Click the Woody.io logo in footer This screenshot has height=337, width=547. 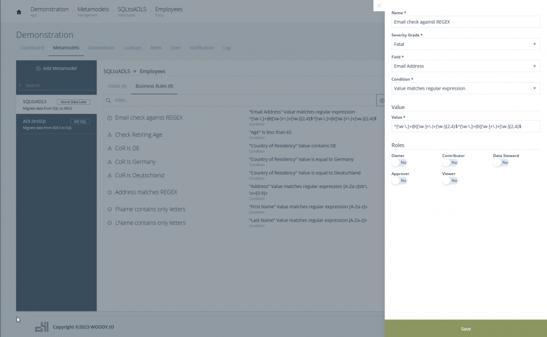pyautogui.click(x=42, y=327)
